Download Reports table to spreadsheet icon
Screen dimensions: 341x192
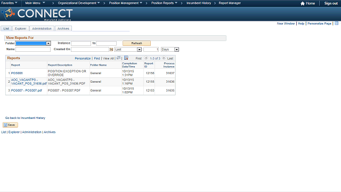pos(126,58)
